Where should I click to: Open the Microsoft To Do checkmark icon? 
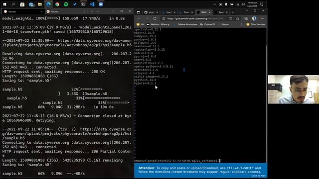[x=75, y=4]
